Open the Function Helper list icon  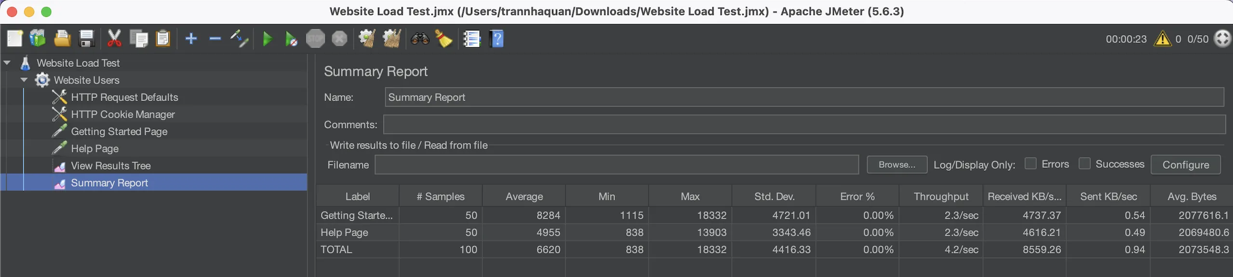coord(471,39)
